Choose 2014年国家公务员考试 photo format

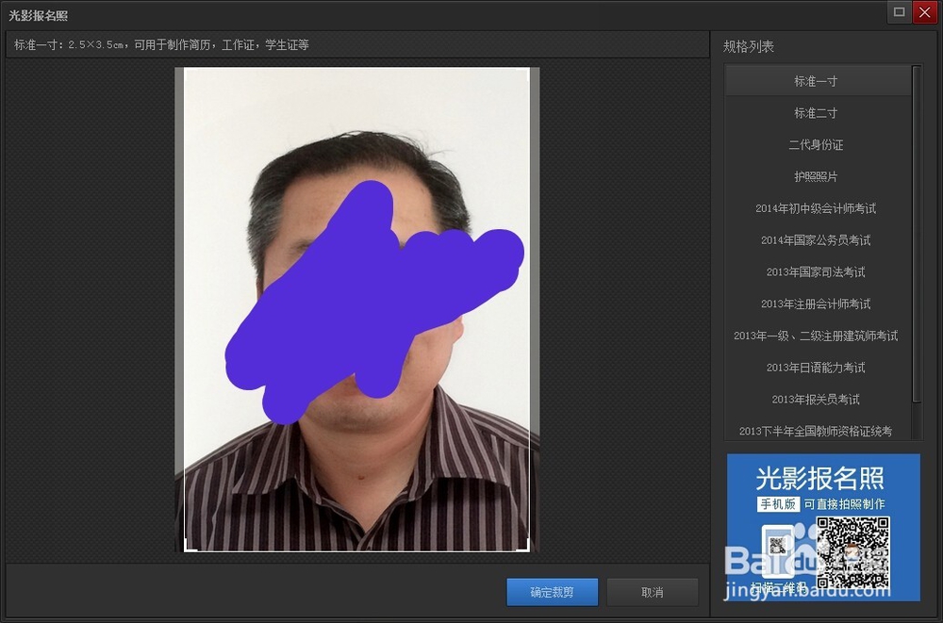pos(815,240)
